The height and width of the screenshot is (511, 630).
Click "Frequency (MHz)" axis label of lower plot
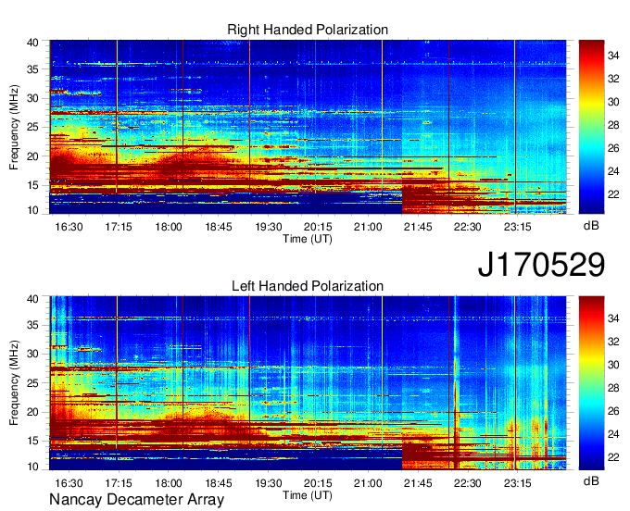(14, 383)
